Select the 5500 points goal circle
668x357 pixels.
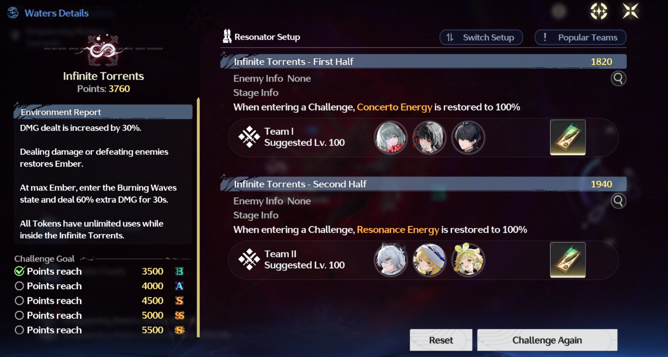(19, 330)
